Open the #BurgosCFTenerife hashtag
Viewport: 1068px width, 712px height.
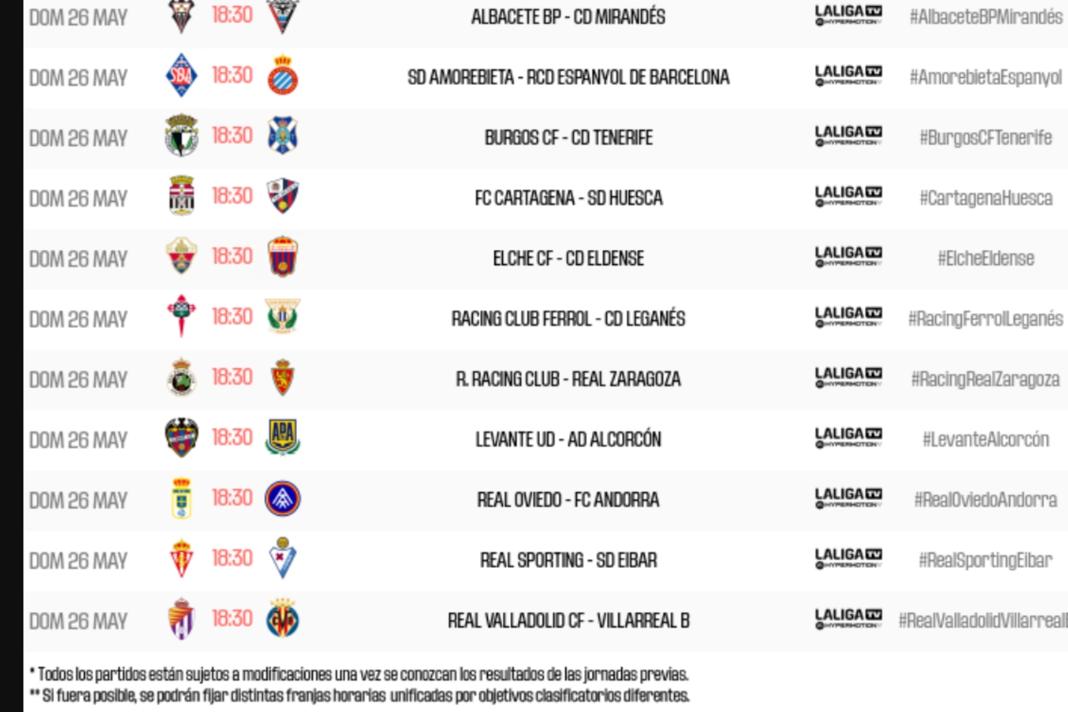[x=985, y=138]
